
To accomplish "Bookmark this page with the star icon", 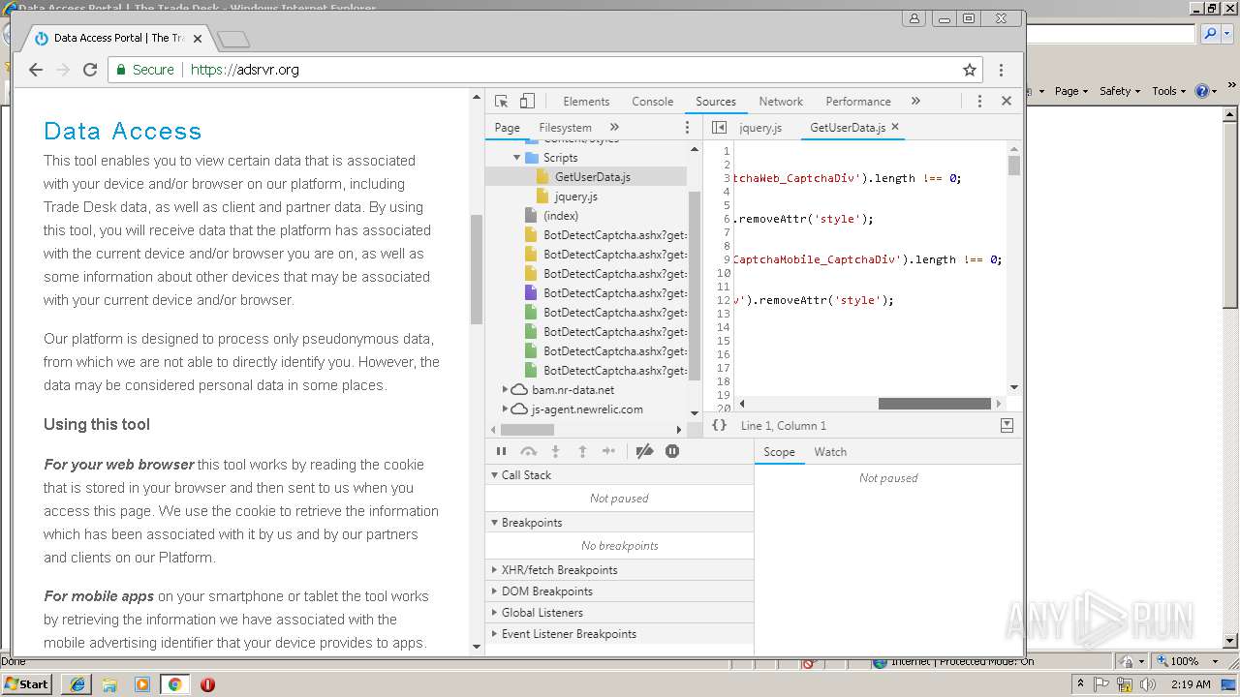I will pos(969,70).
